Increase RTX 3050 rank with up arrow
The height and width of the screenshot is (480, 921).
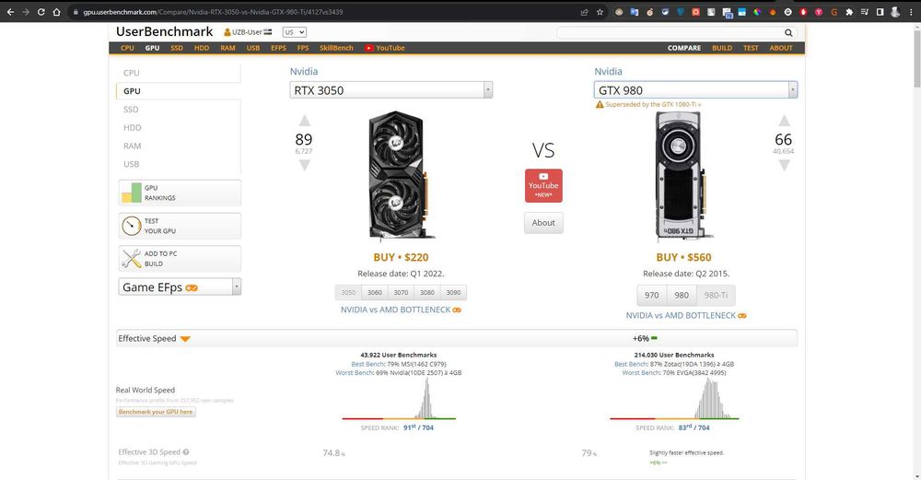pos(304,121)
